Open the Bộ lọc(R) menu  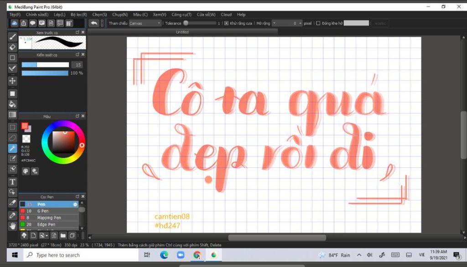click(x=79, y=15)
